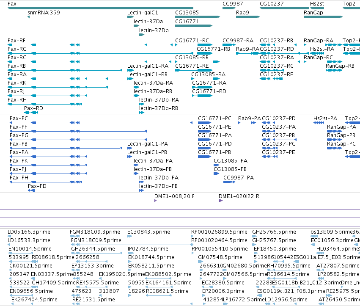Click the Pax-PD protein label
The height and width of the screenshot is (306, 360).
pos(37,186)
